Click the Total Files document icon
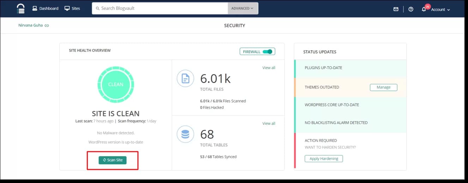Image resolution: width=468 pixels, height=183 pixels. [185, 79]
